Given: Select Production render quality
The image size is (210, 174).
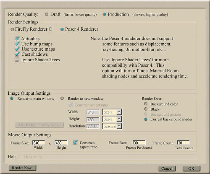Looking at the screenshot, I should coord(104,14).
